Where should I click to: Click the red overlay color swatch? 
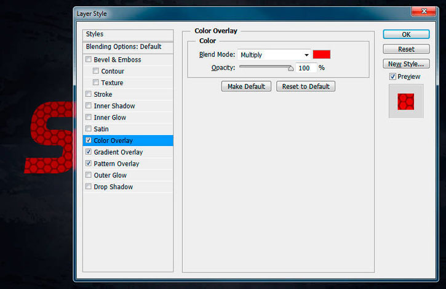(321, 54)
